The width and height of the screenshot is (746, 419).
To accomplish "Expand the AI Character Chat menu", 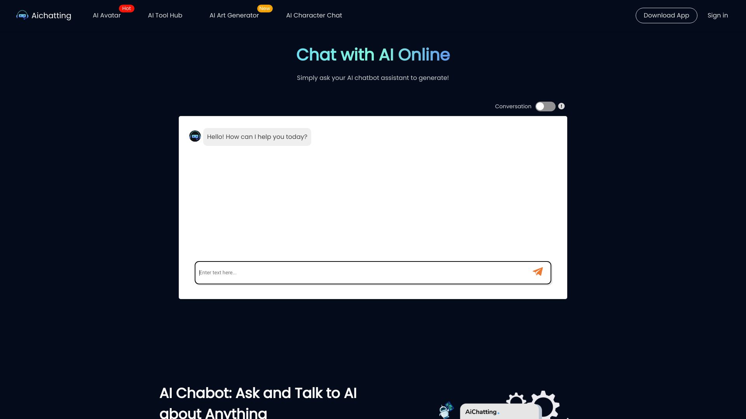I will point(314,16).
